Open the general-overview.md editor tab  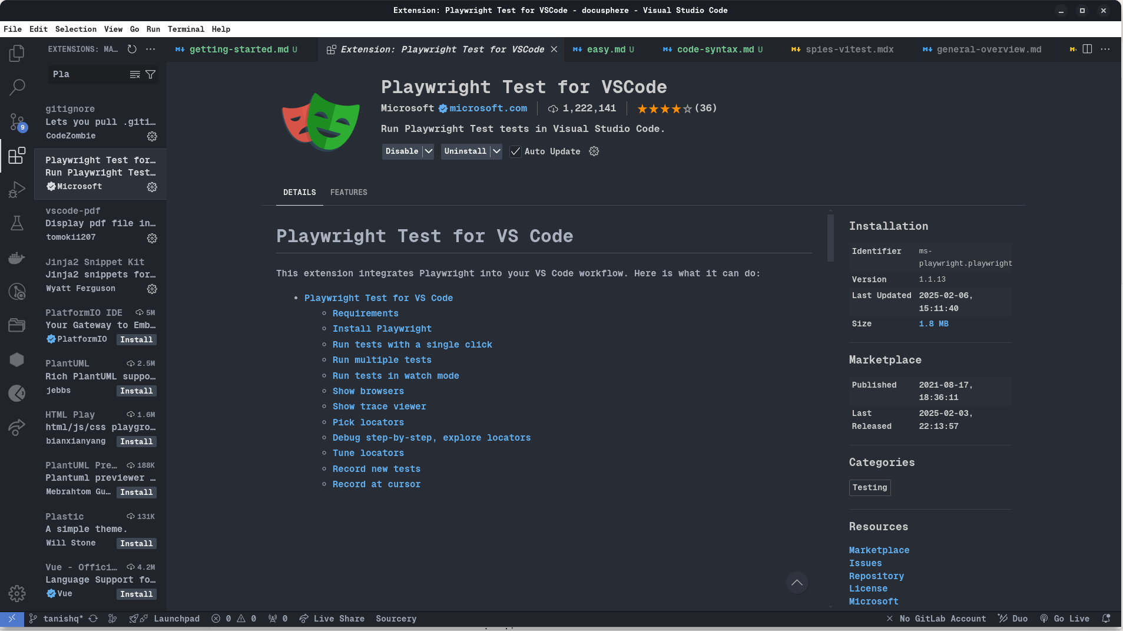coord(988,49)
